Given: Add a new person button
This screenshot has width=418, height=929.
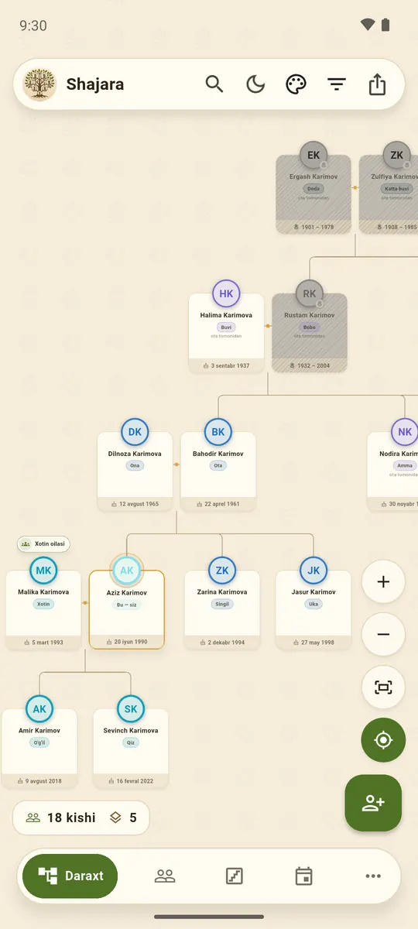Looking at the screenshot, I should (x=373, y=803).
